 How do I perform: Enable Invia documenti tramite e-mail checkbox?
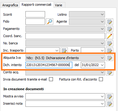(x=51, y=79)
